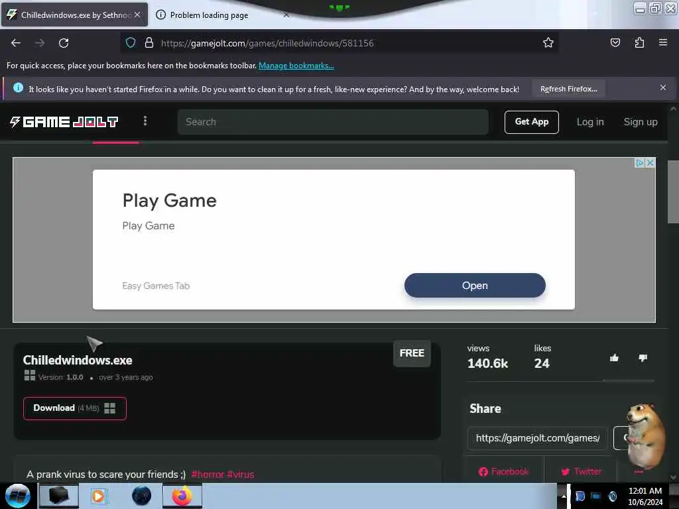Dislike the game with thumbs down
The image size is (679, 509).
coord(643,358)
